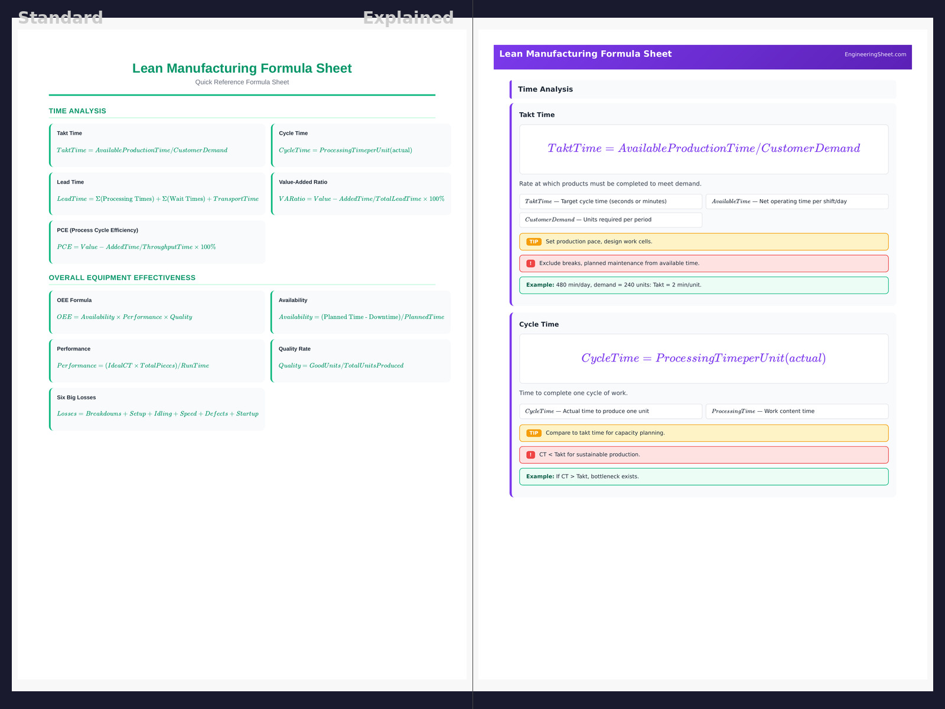Click the 'CustomerDemand — Units required per period' chip
The image size is (945, 709).
point(611,220)
